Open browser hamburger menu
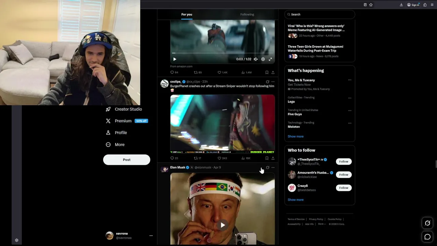Image resolution: width=437 pixels, height=246 pixels. click(x=432, y=5)
